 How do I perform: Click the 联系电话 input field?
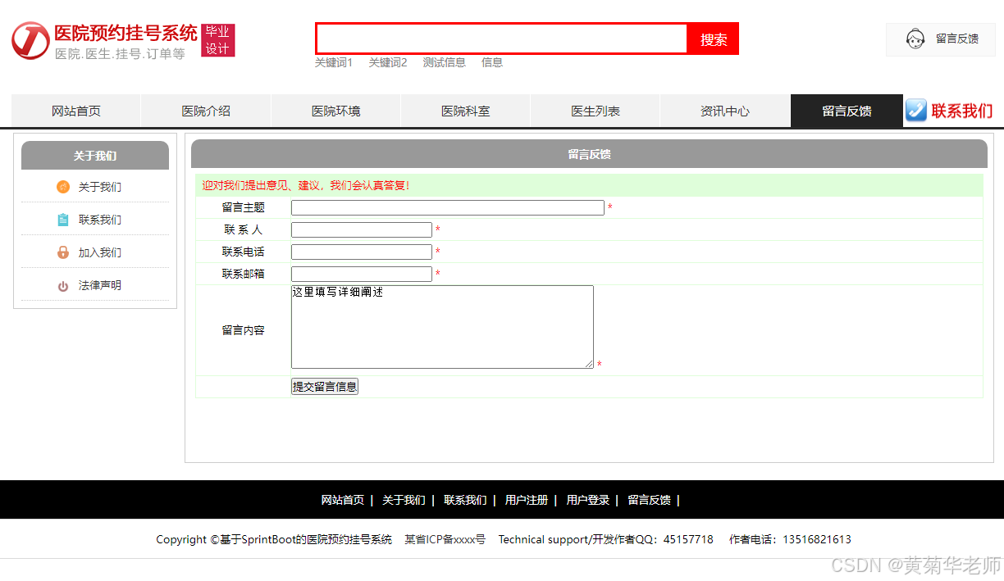point(362,252)
